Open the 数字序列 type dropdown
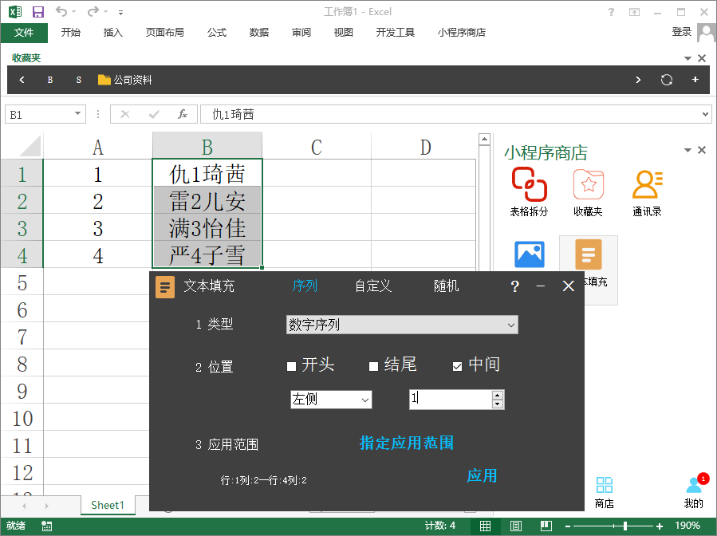This screenshot has width=717, height=536. click(x=402, y=325)
